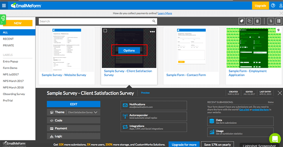Follow the Learn More link
283x147 pixels.
(x=165, y=13)
